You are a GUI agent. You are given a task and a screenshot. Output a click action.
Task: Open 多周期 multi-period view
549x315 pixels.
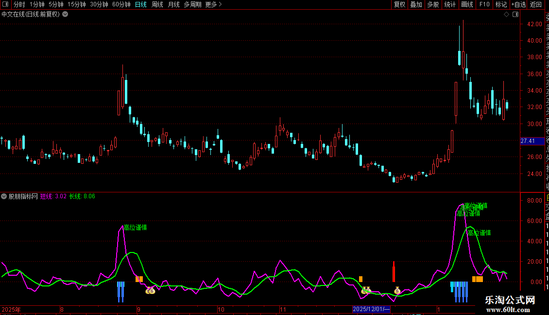[x=192, y=4]
